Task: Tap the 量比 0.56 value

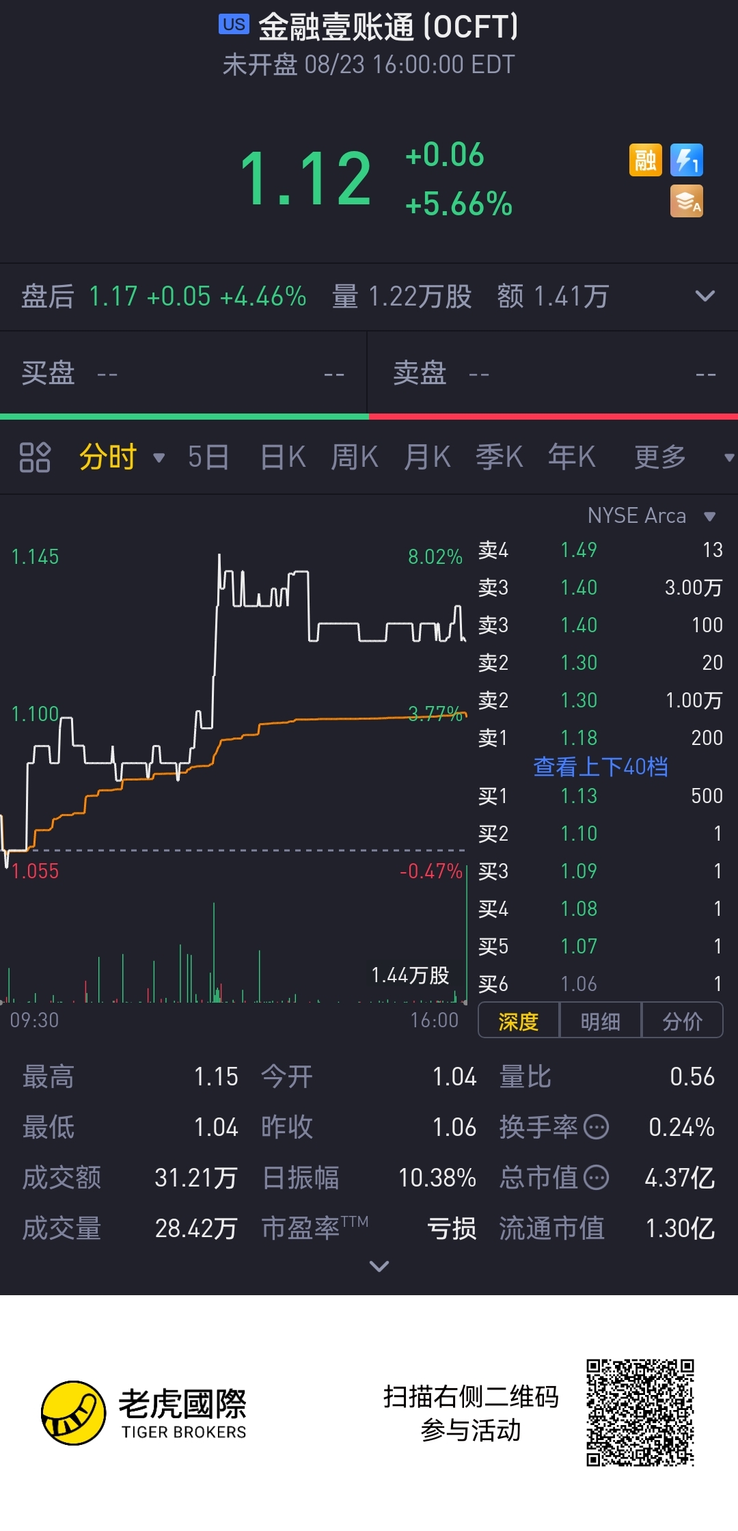Action: tap(692, 1076)
